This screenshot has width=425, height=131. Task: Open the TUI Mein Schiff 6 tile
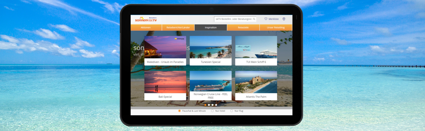256,51
